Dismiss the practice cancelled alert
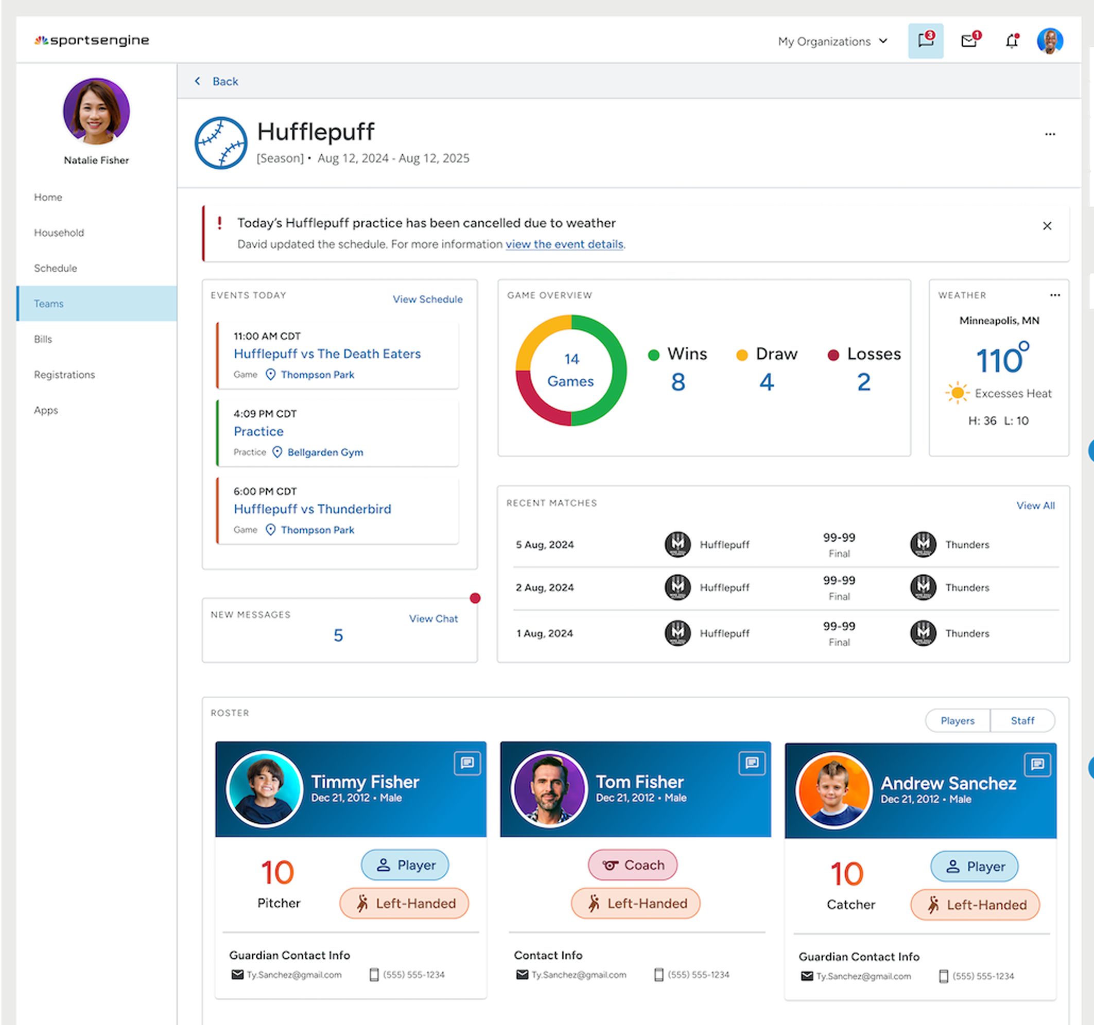Image resolution: width=1094 pixels, height=1025 pixels. click(1047, 226)
